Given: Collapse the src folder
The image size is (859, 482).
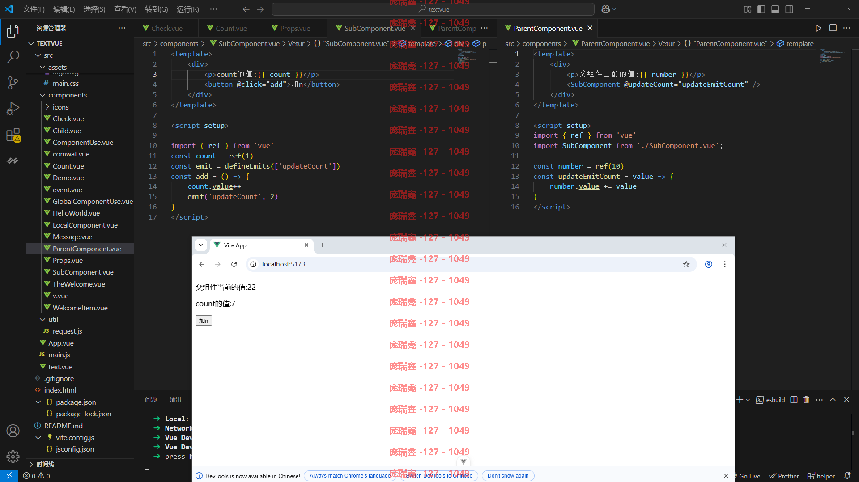Looking at the screenshot, I should 38,55.
